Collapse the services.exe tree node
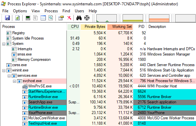The width and height of the screenshot is (196, 126). (9, 76)
